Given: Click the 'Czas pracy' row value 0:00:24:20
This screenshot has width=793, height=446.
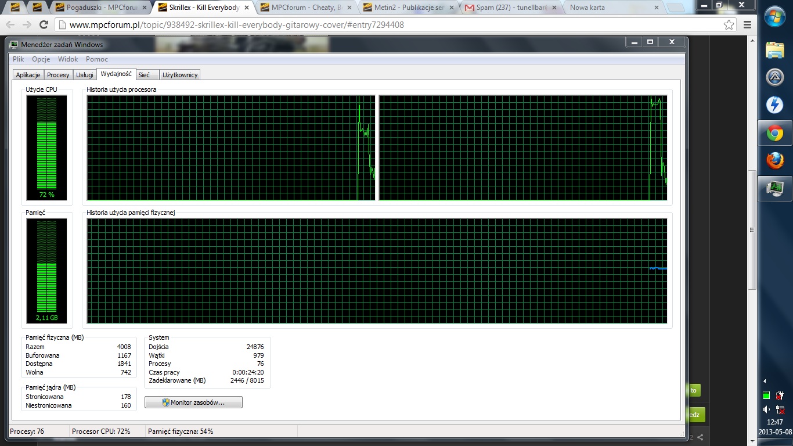Looking at the screenshot, I should (x=248, y=372).
